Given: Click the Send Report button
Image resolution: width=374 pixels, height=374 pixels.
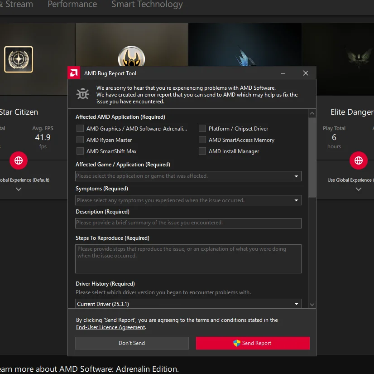Looking at the screenshot, I should click(253, 343).
